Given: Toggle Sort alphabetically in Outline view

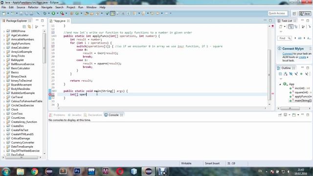Looking at the screenshot, I should 286,74.
